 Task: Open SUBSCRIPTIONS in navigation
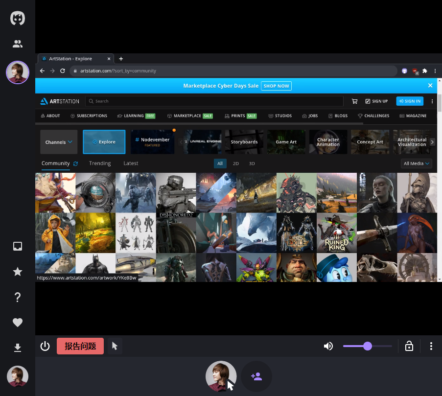[x=89, y=116]
